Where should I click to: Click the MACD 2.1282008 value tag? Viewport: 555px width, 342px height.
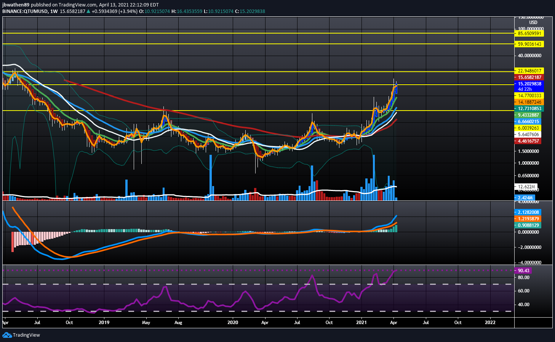[x=528, y=212]
